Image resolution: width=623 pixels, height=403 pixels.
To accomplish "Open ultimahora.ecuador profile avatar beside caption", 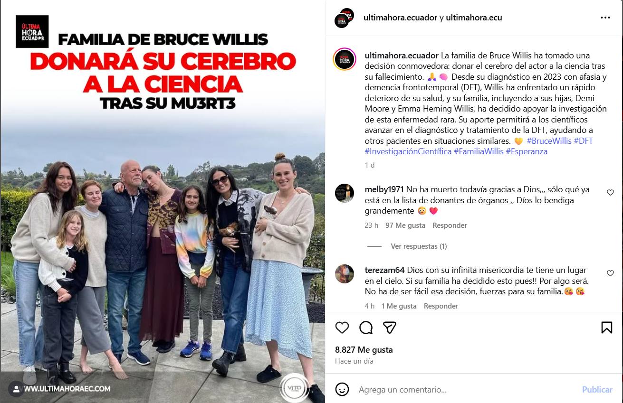I will (x=345, y=59).
